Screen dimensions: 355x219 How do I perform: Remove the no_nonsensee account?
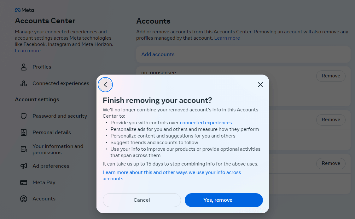330,76
